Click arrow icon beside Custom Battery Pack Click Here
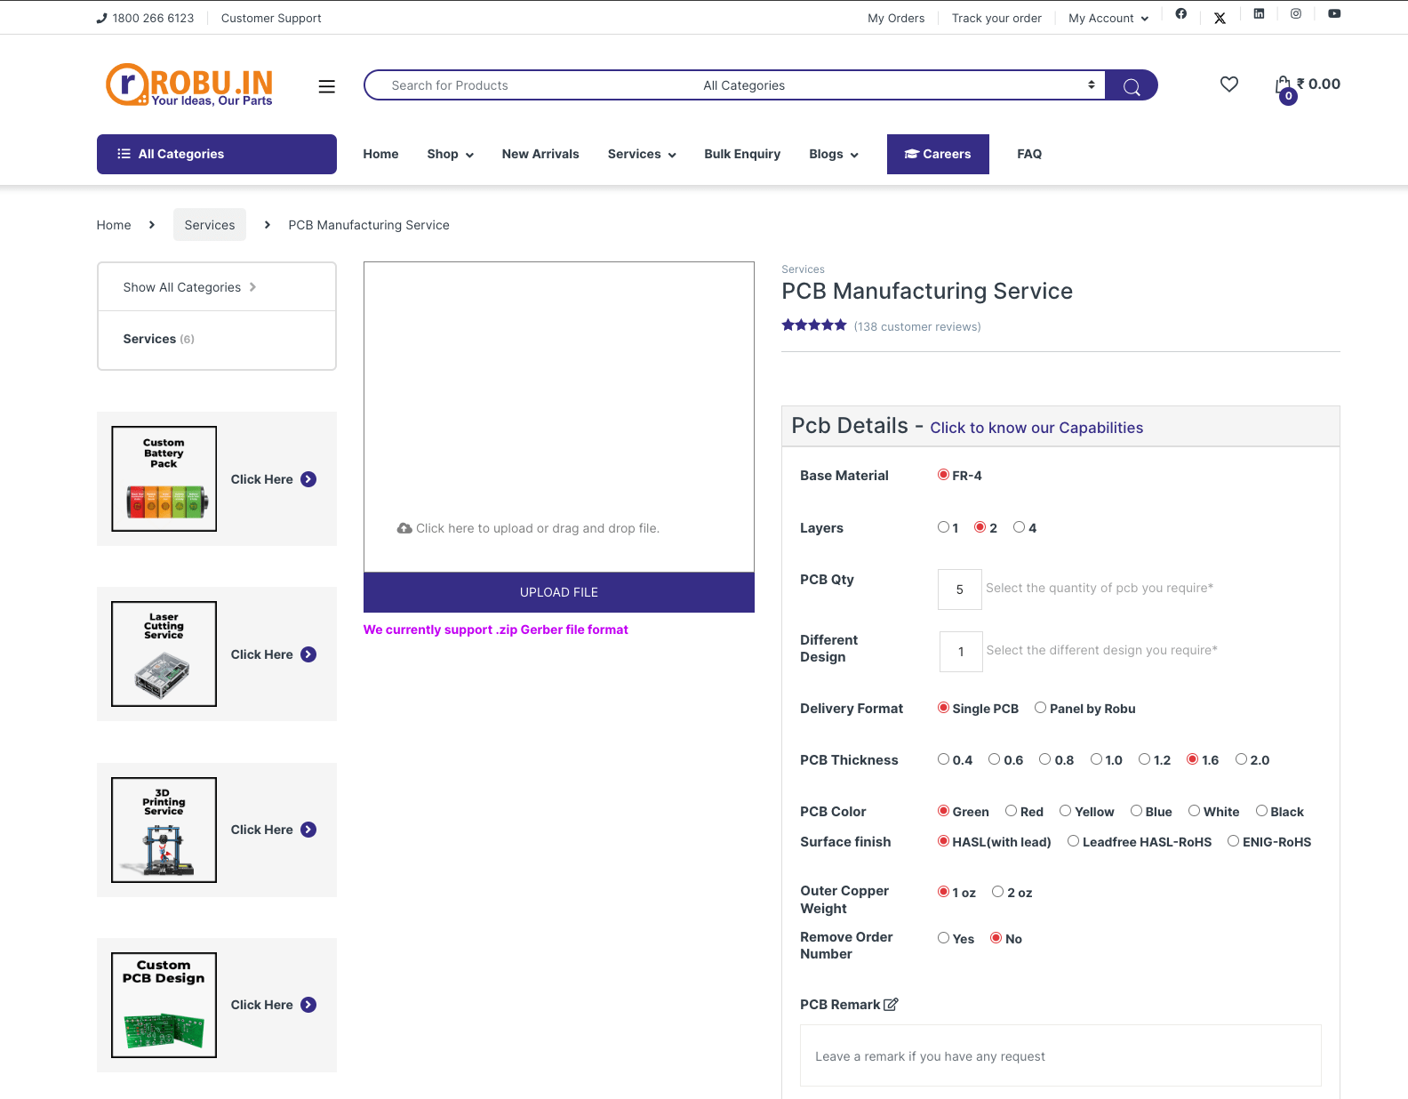Image resolution: width=1408 pixels, height=1099 pixels. [x=308, y=479]
